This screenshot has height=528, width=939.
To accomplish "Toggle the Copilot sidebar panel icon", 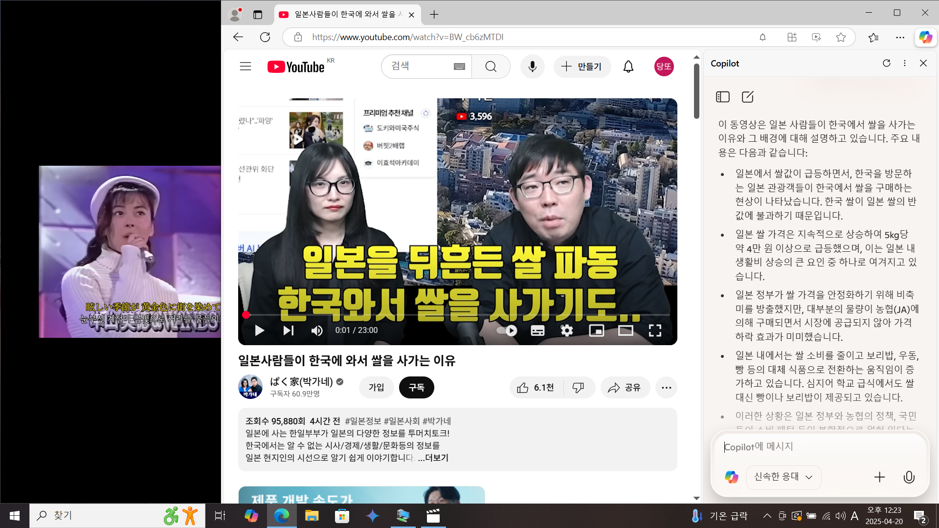I will (722, 97).
